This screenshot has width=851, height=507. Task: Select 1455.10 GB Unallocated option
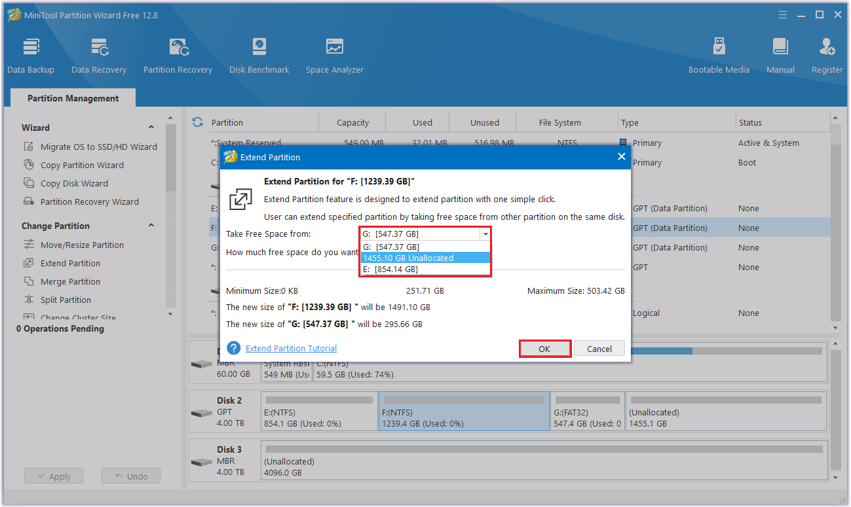coord(425,258)
